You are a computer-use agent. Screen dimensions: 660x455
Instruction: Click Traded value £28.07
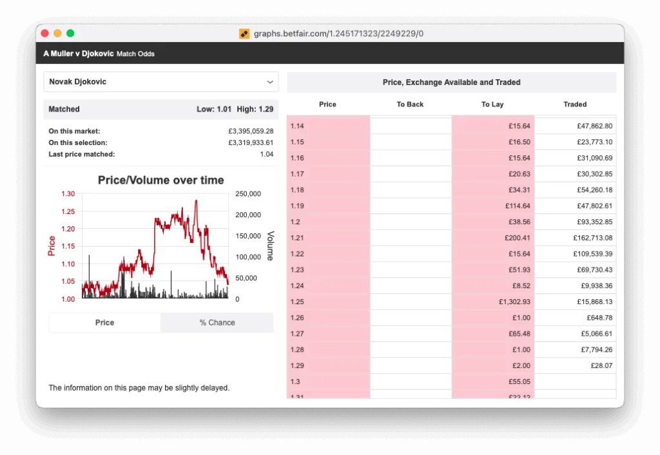pos(601,366)
